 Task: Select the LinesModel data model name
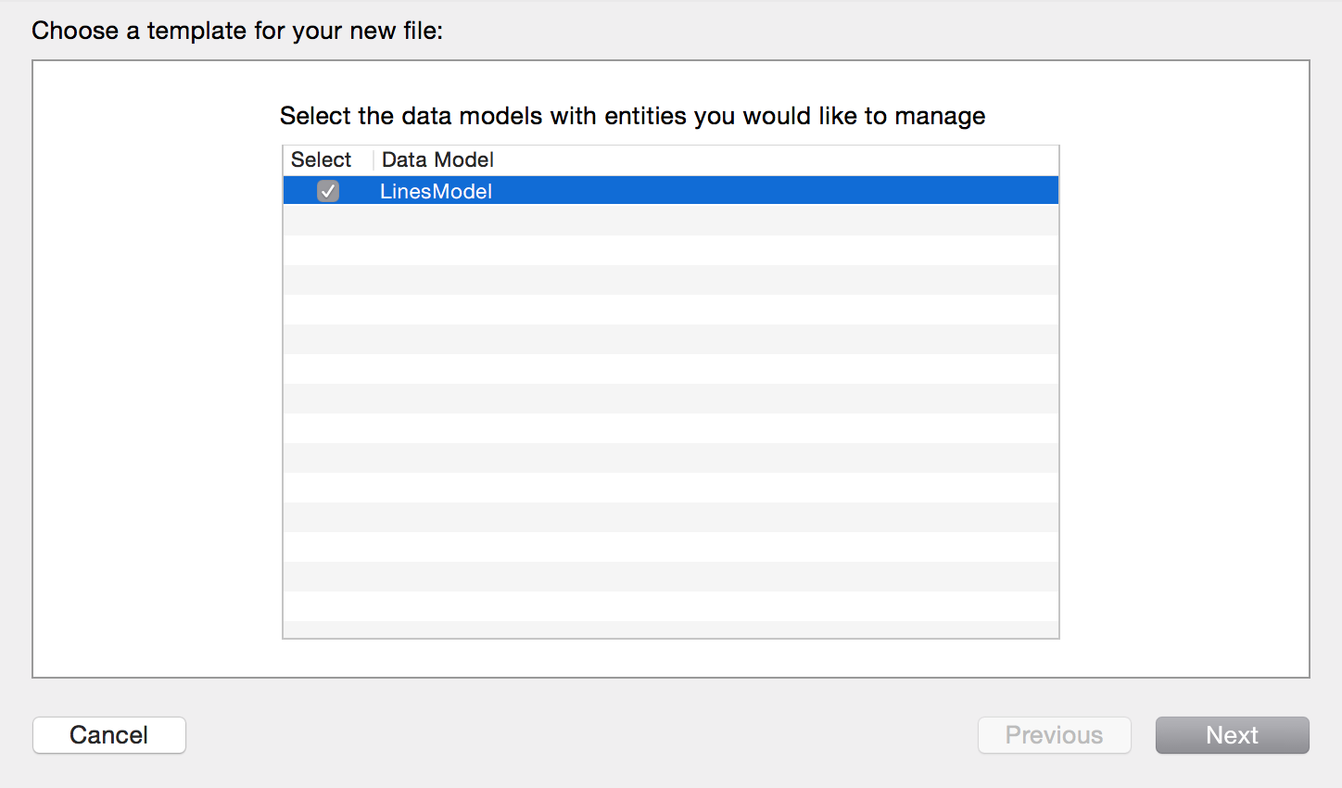[x=436, y=191]
